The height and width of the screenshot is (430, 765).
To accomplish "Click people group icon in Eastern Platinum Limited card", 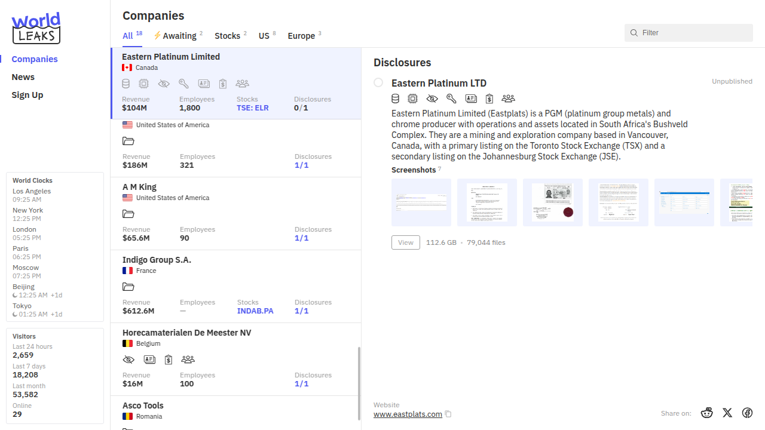I will coord(242,84).
